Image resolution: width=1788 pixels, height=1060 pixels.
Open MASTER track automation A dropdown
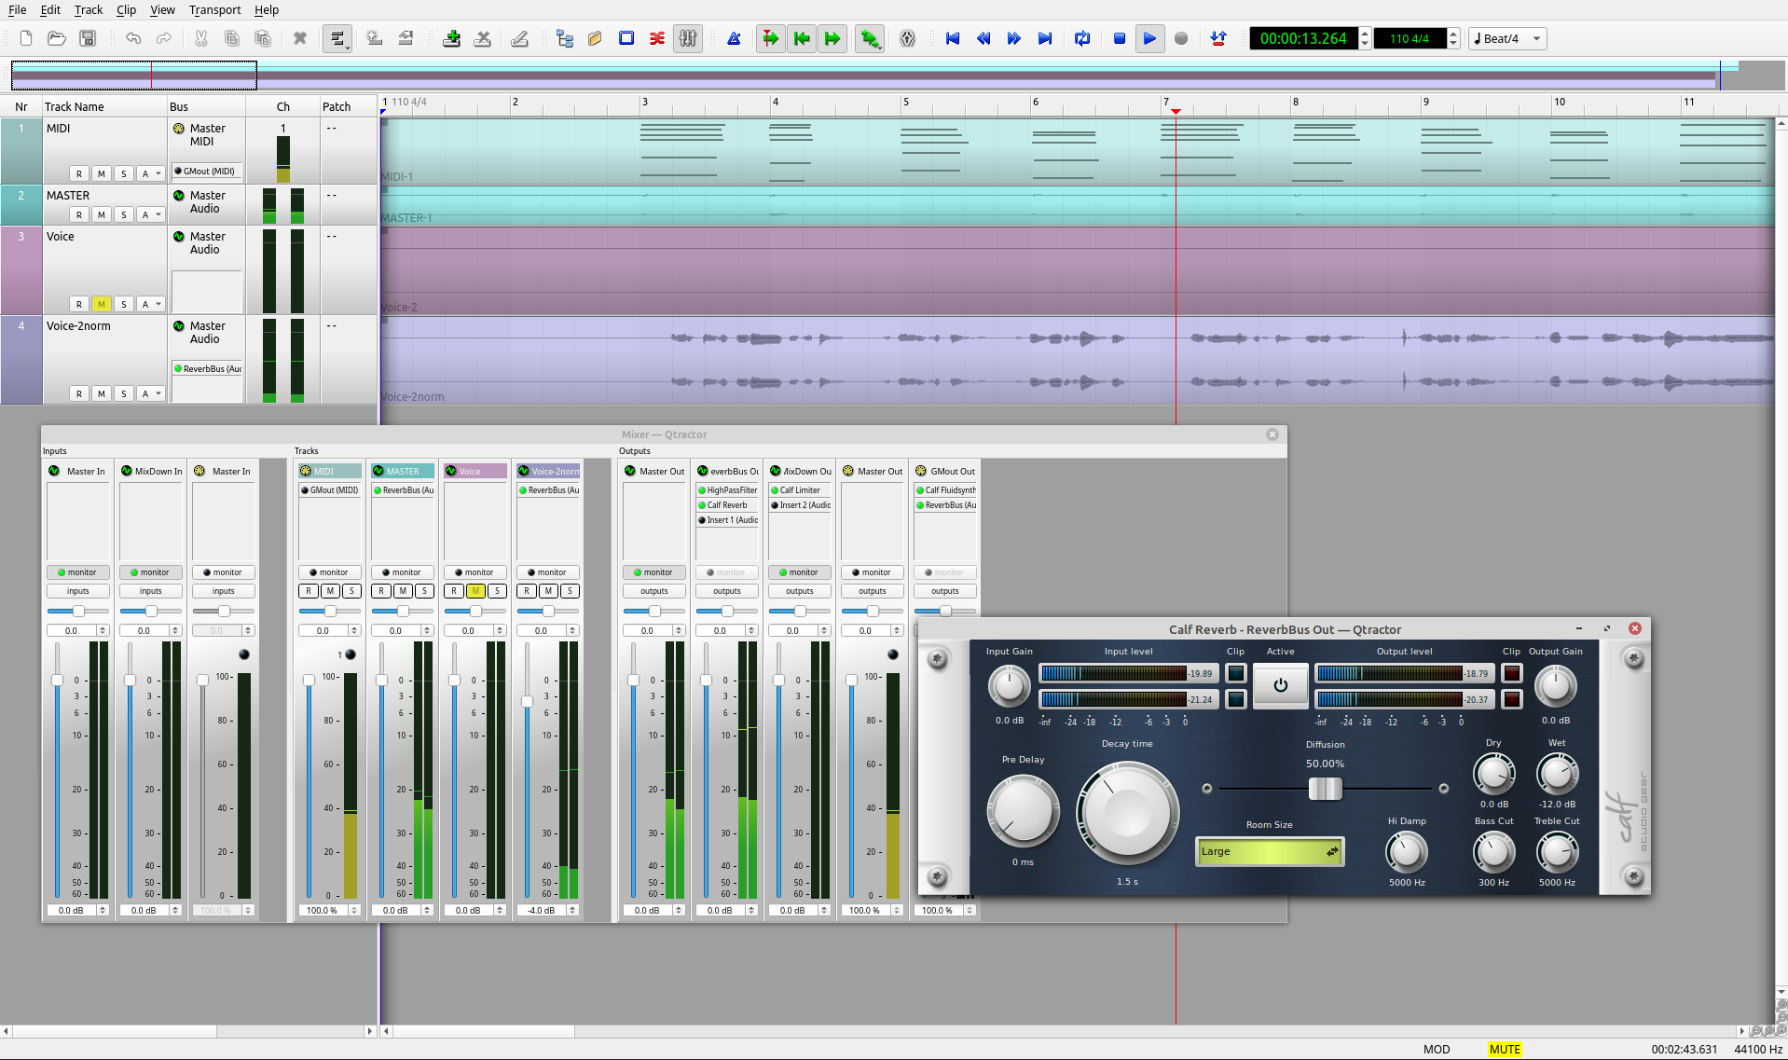click(151, 214)
